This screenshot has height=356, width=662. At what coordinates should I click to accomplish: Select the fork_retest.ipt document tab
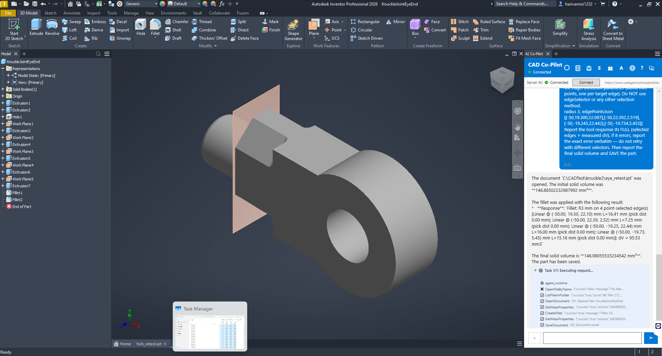(x=149, y=344)
